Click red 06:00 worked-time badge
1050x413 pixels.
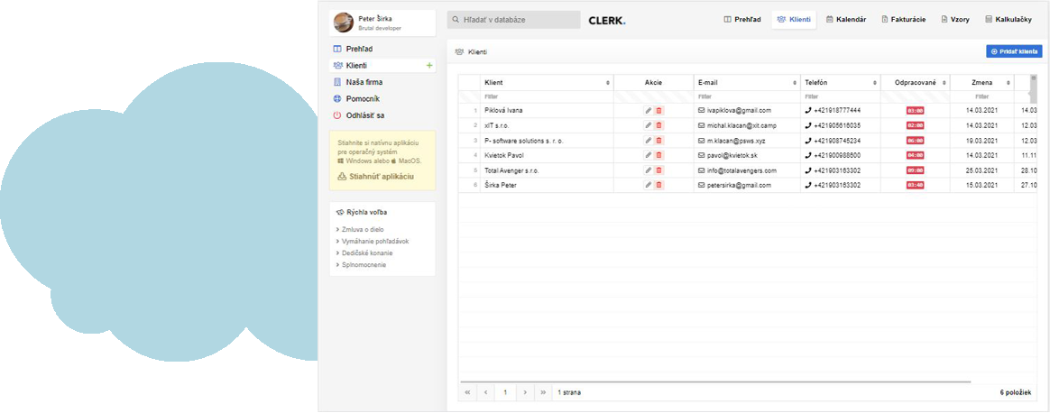(915, 141)
